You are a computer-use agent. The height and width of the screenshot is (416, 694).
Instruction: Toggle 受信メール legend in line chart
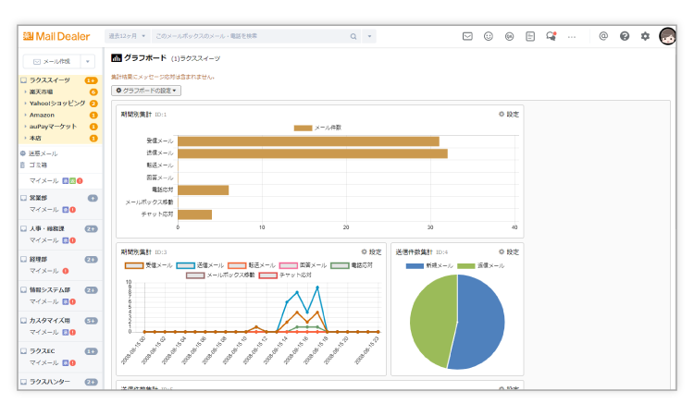tap(148, 265)
